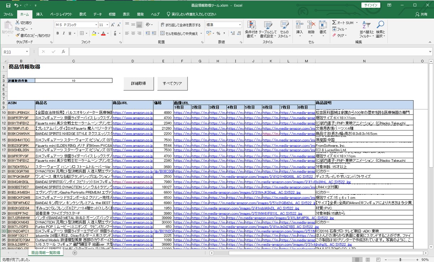Click the 詳細取得 button
This screenshot has width=434, height=262.
click(x=139, y=84)
